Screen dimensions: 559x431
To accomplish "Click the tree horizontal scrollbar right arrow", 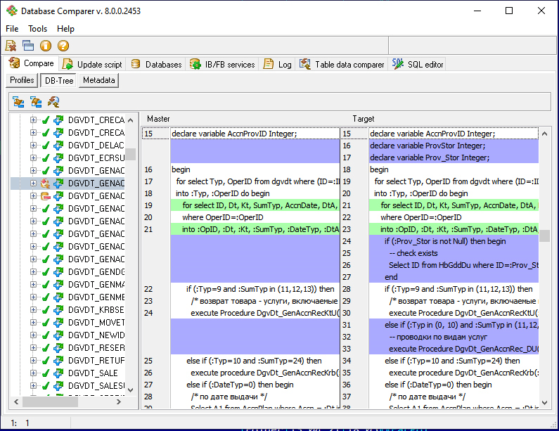I will pyautogui.click(x=119, y=401).
